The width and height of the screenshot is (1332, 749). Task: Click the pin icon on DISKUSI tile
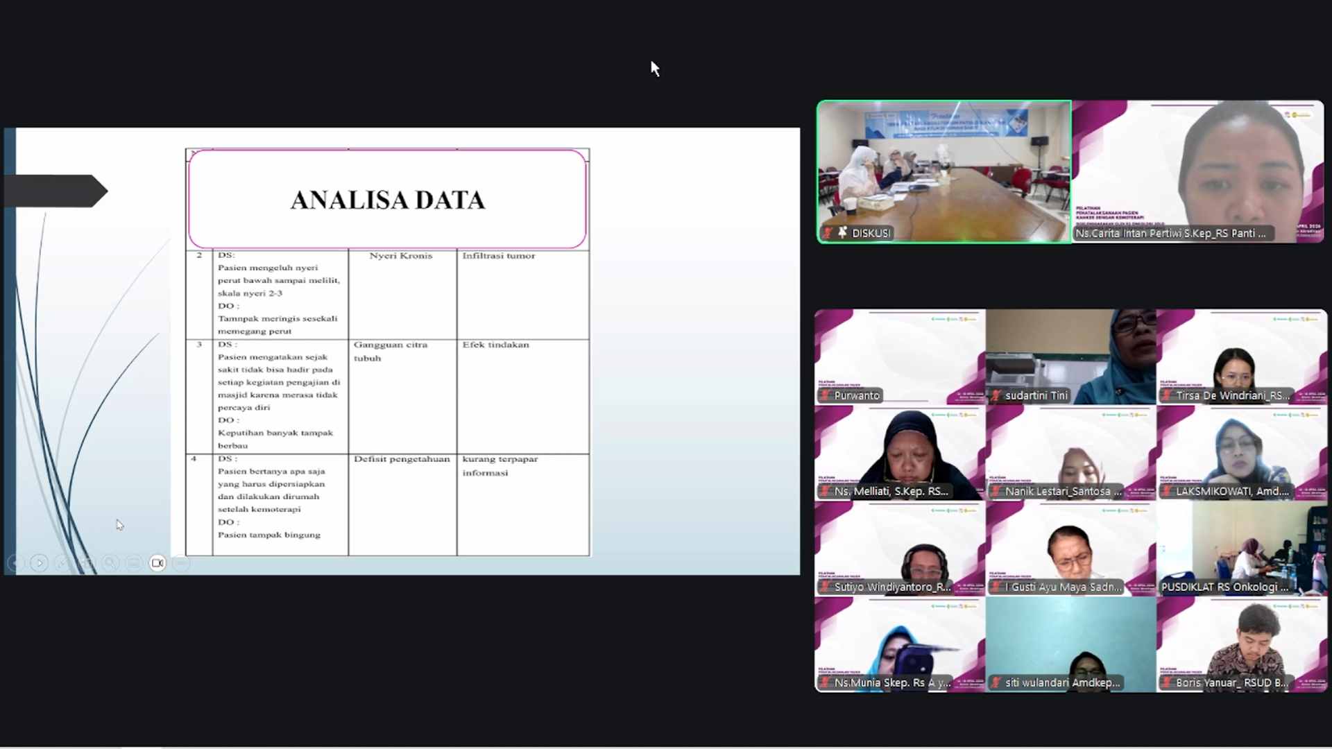point(842,233)
